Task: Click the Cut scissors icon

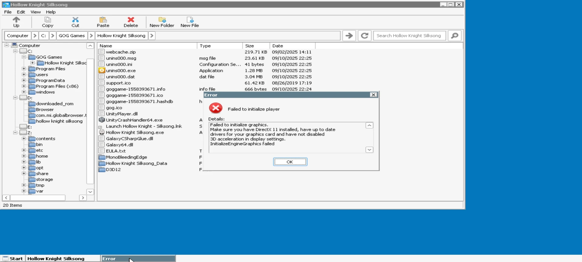Action: [x=75, y=20]
